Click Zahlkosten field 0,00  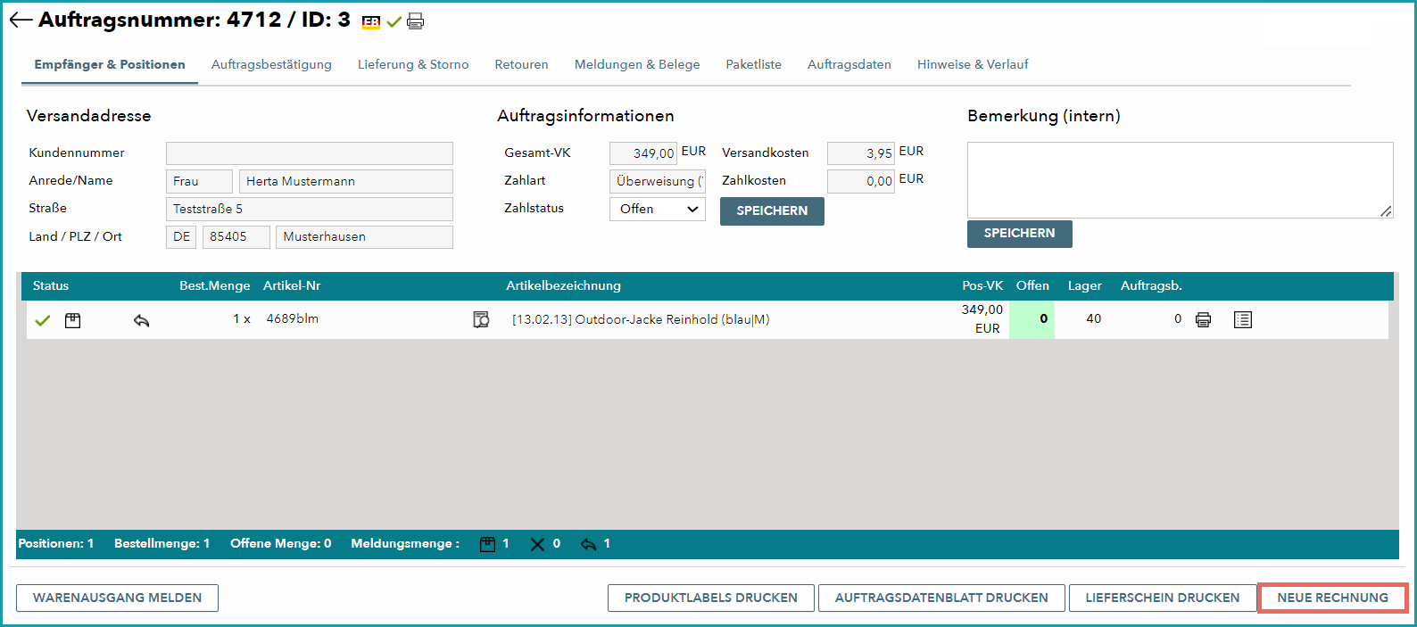[861, 181]
